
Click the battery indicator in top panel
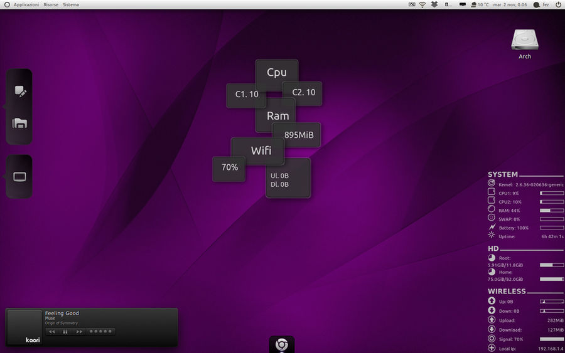[x=448, y=4]
